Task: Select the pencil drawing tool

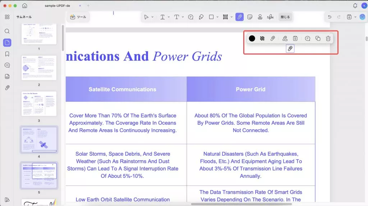Action: click(201, 17)
